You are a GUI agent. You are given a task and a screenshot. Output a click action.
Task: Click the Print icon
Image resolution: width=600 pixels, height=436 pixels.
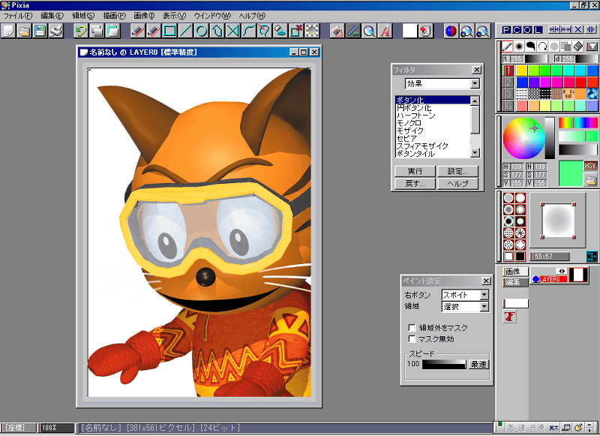56,31
